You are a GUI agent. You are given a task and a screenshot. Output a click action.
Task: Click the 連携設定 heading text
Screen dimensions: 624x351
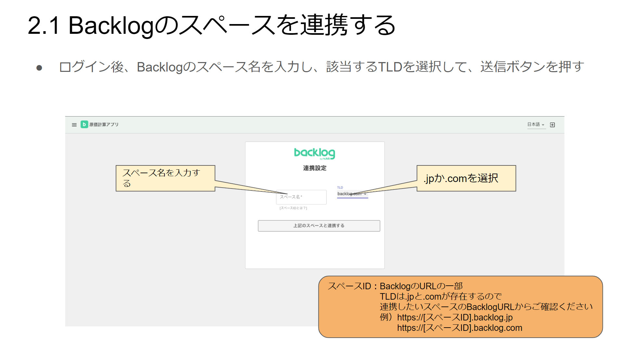[315, 168]
